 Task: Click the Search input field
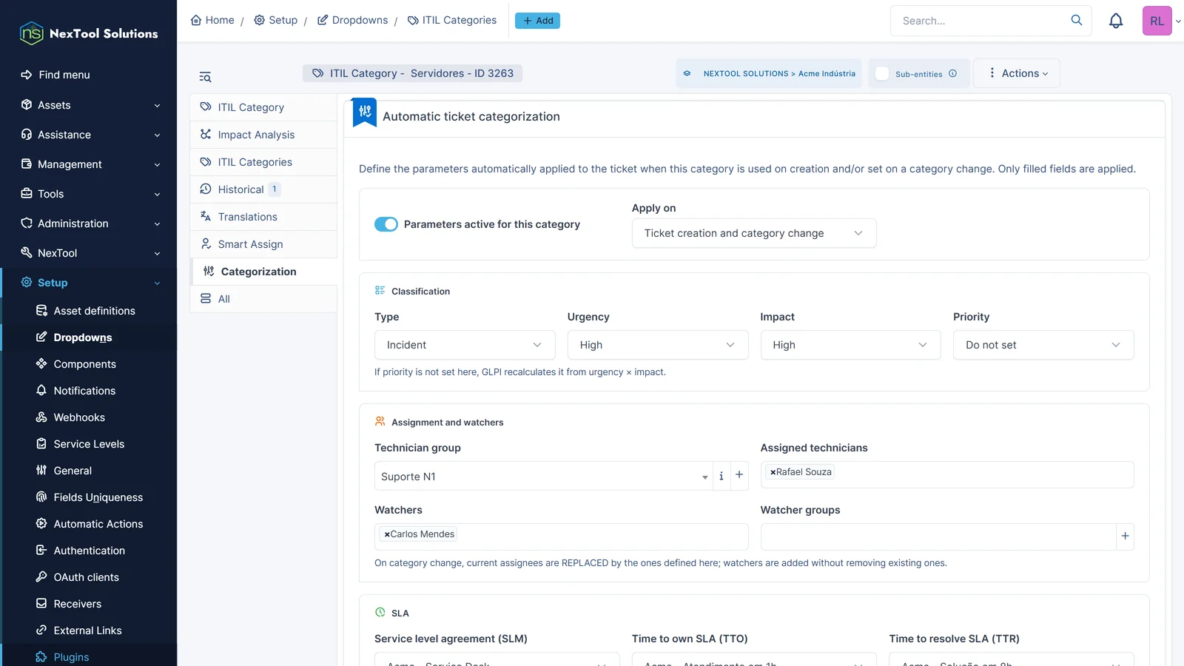[980, 21]
